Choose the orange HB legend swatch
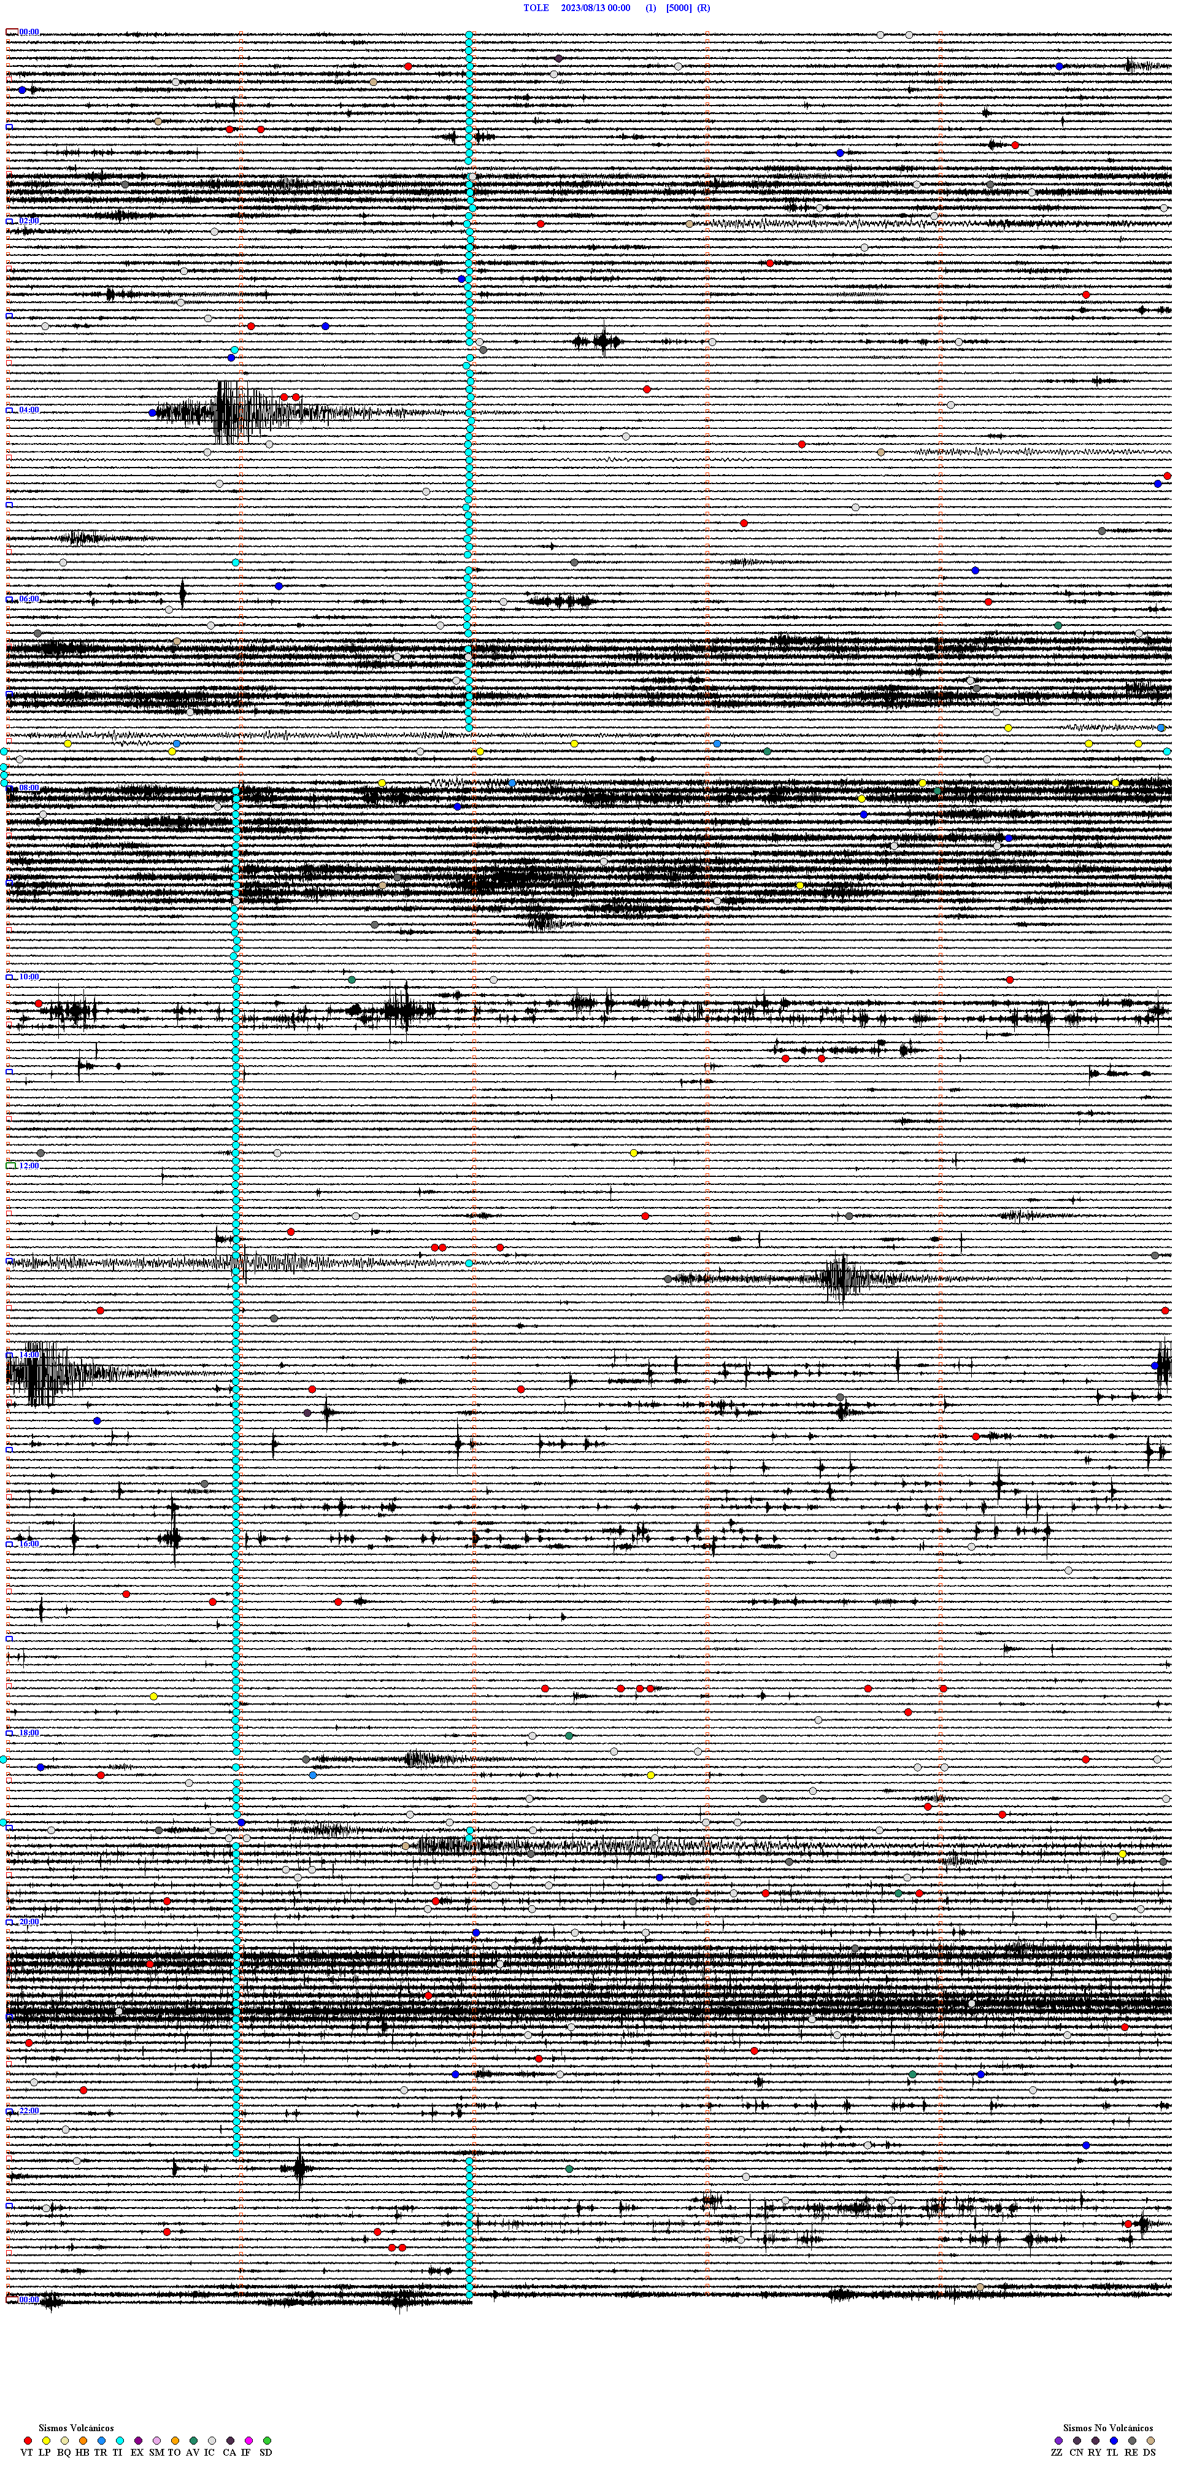 point(83,2440)
